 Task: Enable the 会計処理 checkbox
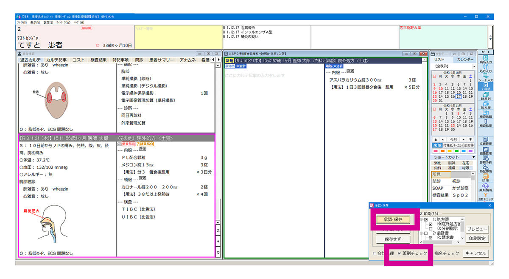(x=374, y=254)
